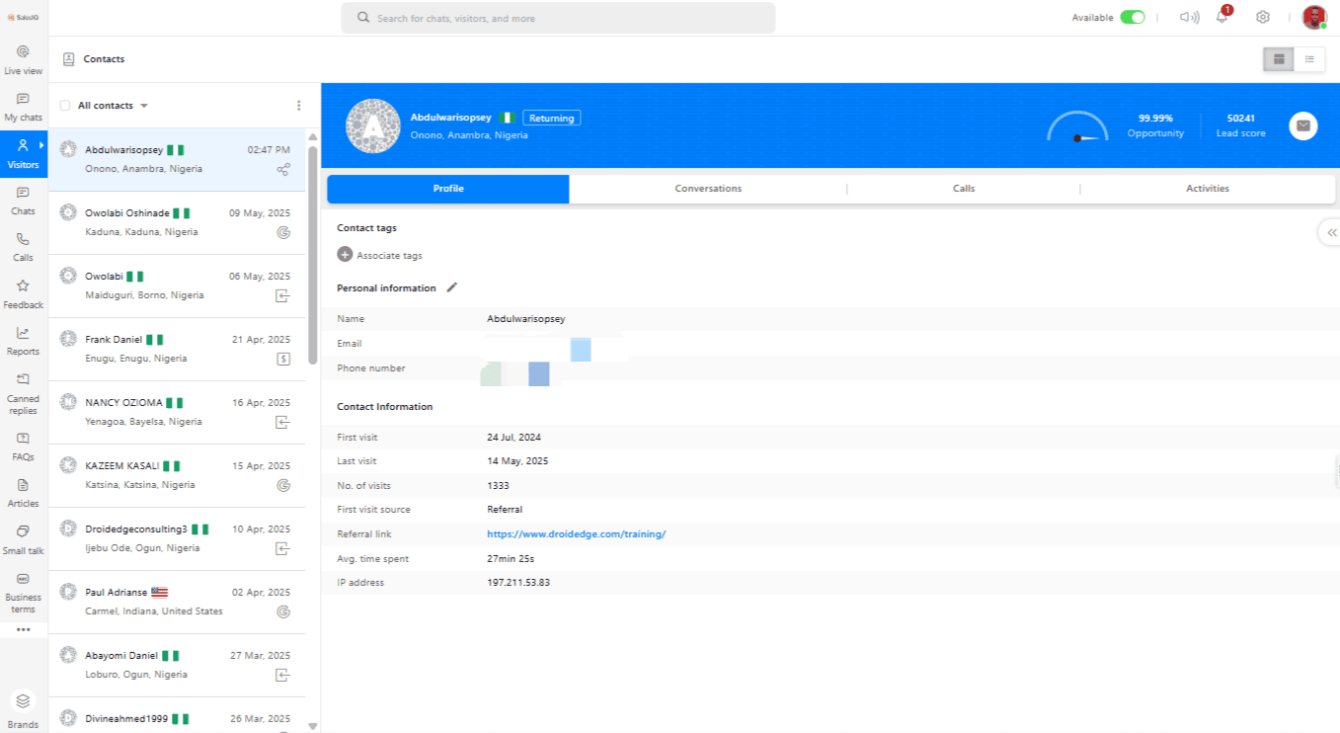Click No. of visits value 1333

[x=498, y=486]
